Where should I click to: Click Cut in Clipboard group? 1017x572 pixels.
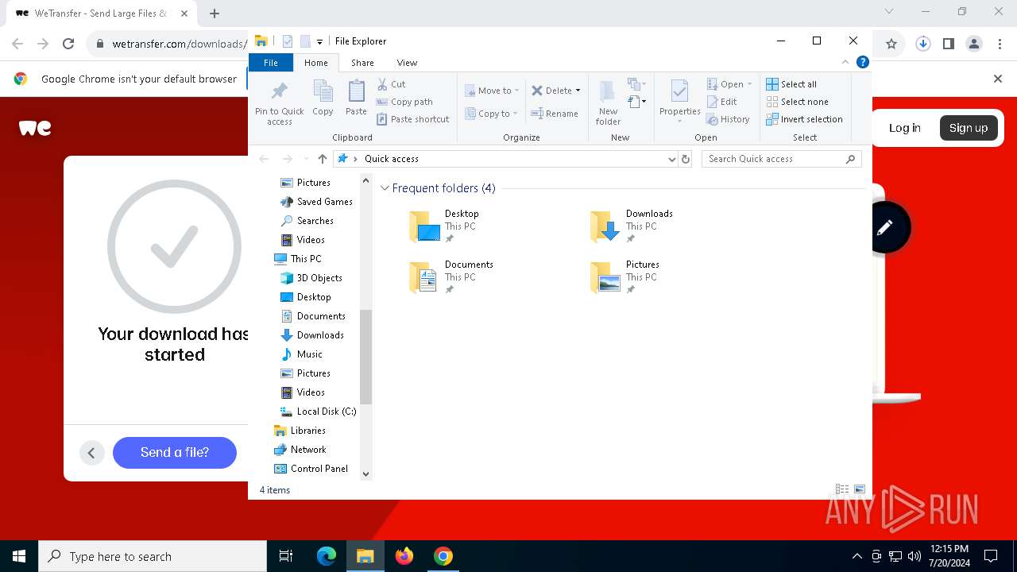391,84
